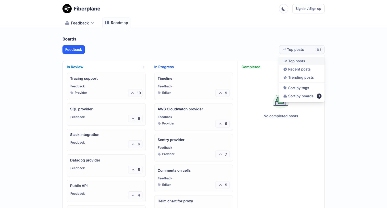The height and width of the screenshot is (208, 387).
Task: Click Editor tag on Timeline card
Action: click(164, 93)
